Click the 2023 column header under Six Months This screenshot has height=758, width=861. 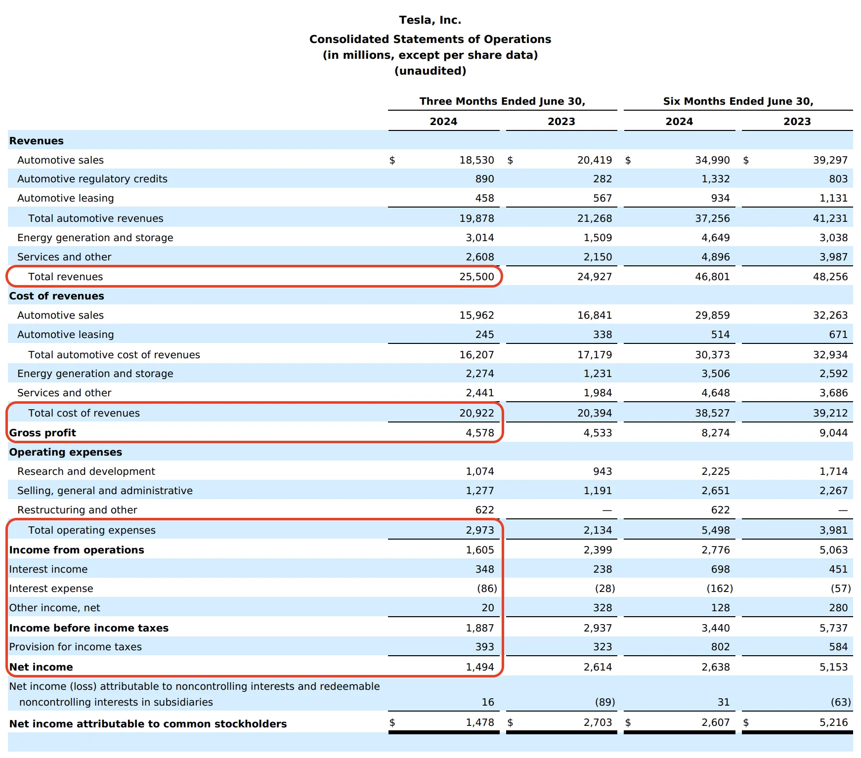coord(797,121)
